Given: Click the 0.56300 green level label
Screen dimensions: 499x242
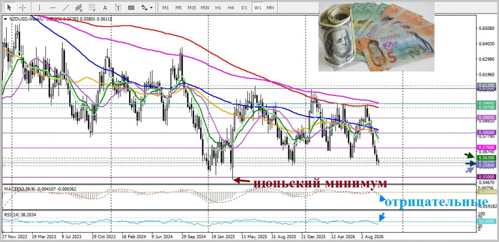Looking at the screenshot, I should click(487, 158).
